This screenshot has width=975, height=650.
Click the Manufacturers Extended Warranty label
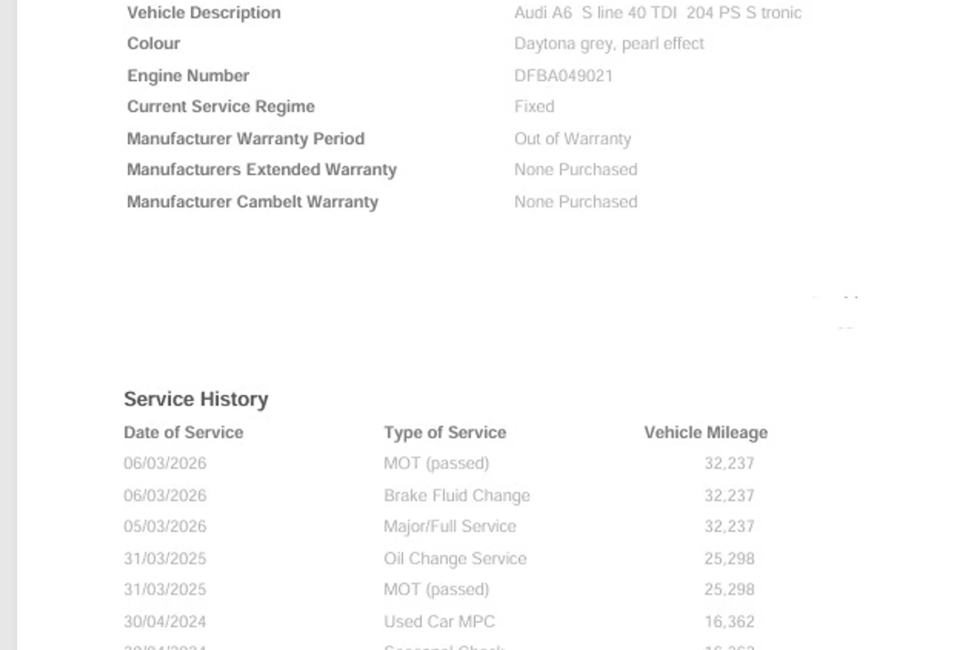(x=262, y=169)
